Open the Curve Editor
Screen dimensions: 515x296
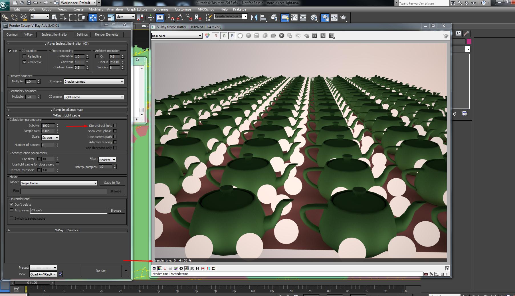click(x=294, y=18)
